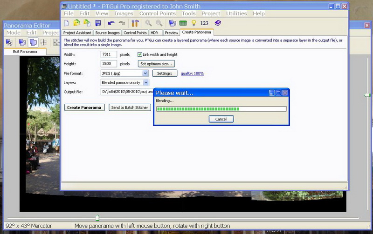Click the 123 numbering toolbar icon
This screenshot has width=373, height=234.
pos(204,23)
